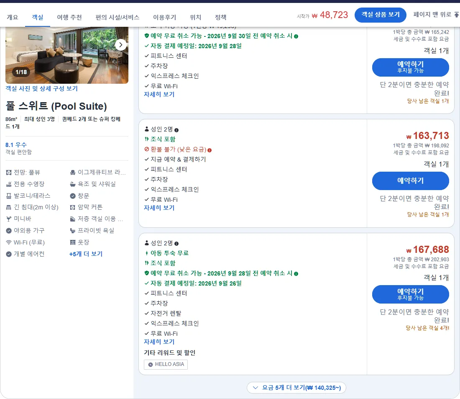This screenshot has height=399, width=460.
Task: Click 8.1 우수 rating
Action: (16, 145)
